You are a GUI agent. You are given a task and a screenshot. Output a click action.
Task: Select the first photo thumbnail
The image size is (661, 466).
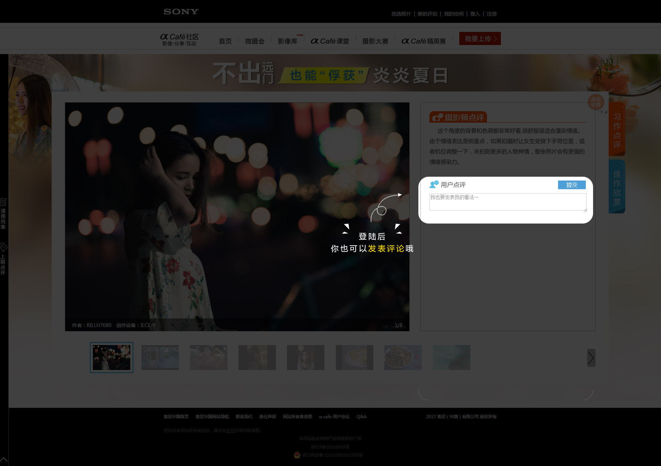coord(112,358)
